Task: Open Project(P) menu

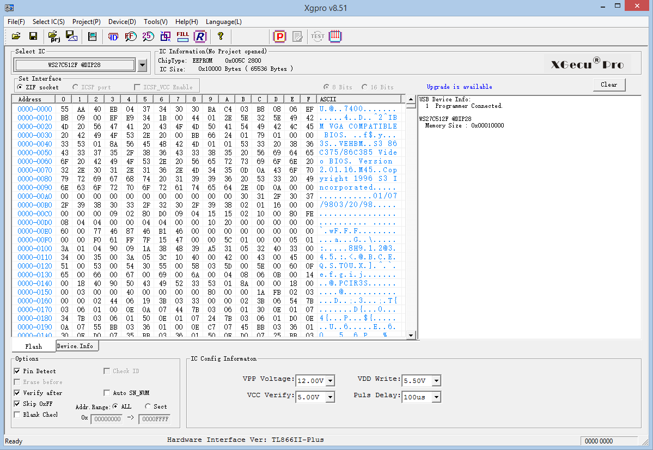Action: tap(87, 22)
